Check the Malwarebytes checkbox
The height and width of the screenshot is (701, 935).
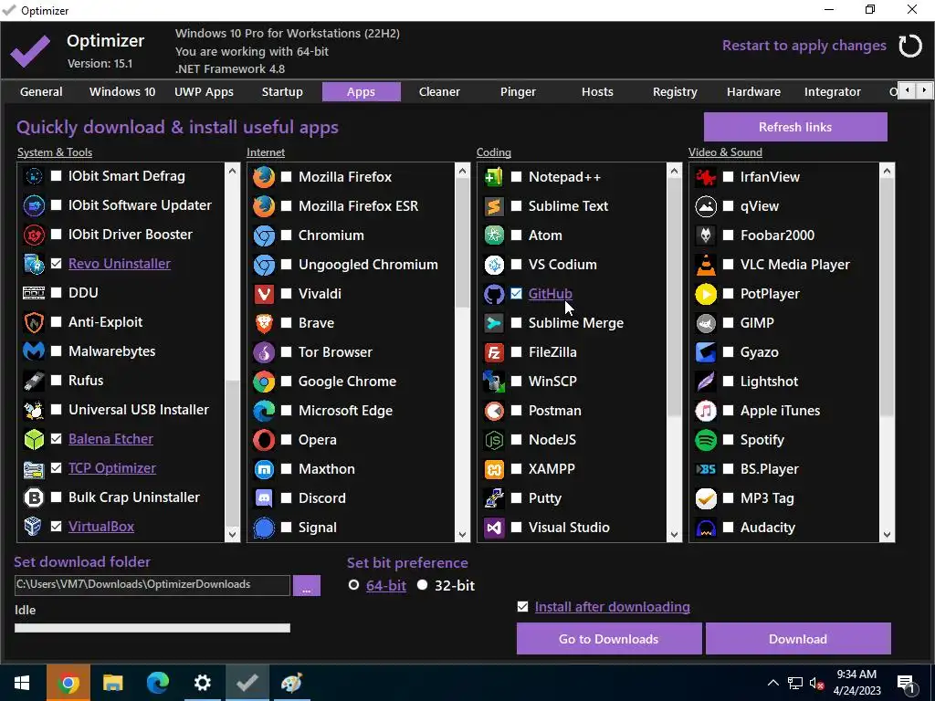click(x=56, y=351)
